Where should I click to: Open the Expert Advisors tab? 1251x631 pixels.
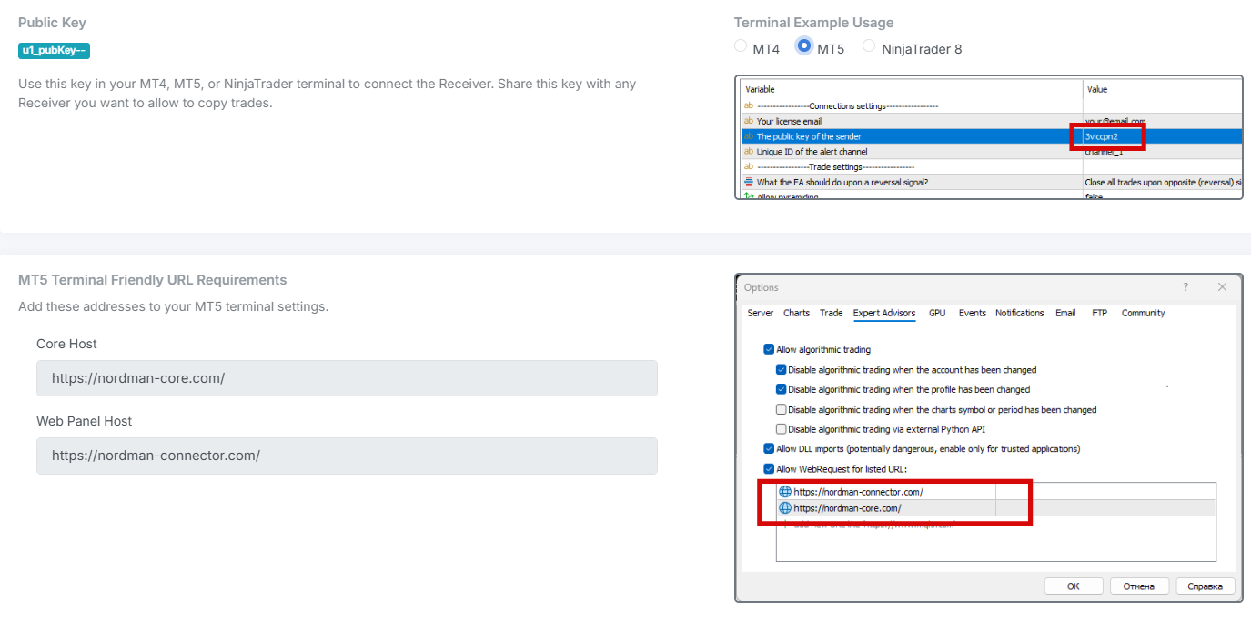tap(884, 313)
